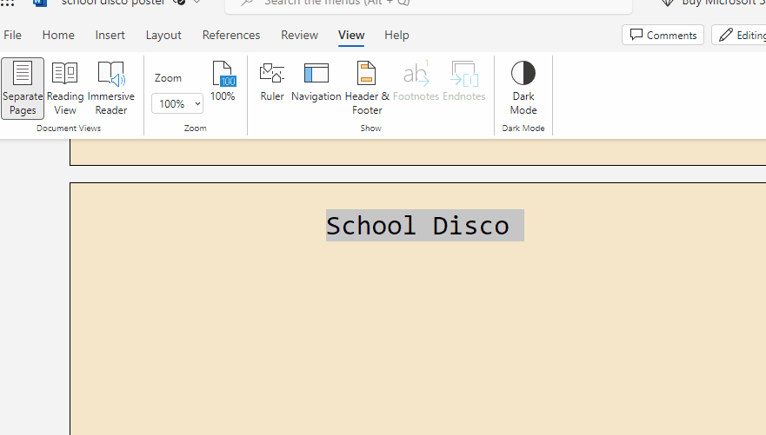Open Header & Footer editing
Image resolution: width=766 pixels, height=435 pixels.
367,88
